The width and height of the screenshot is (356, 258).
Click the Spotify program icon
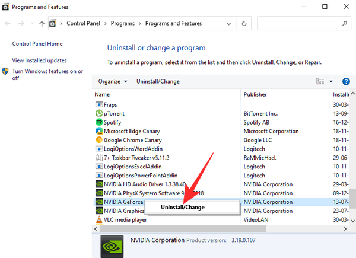point(99,122)
